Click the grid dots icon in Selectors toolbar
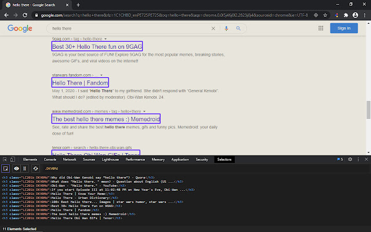The image size is (371, 232). click(24, 169)
